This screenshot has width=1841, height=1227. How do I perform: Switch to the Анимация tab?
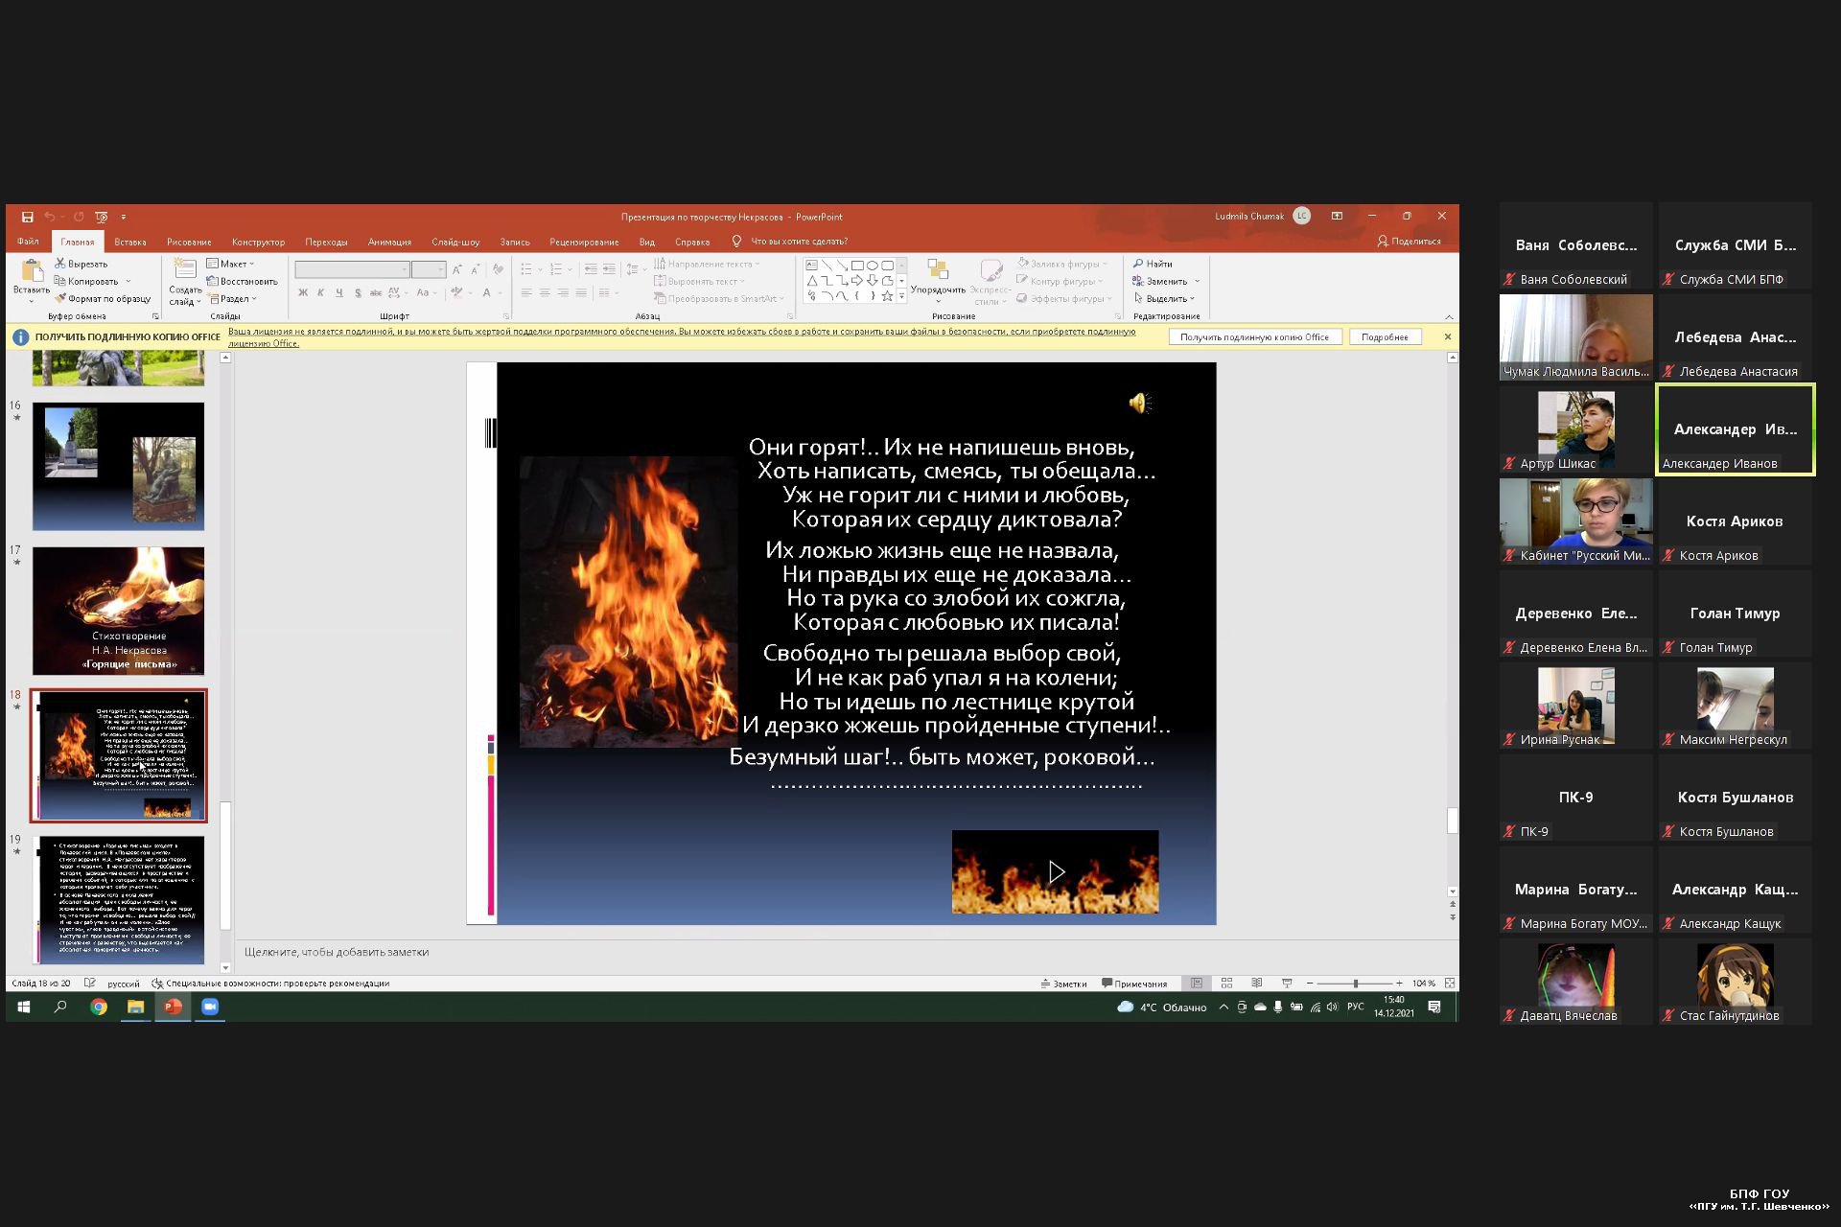pyautogui.click(x=389, y=242)
